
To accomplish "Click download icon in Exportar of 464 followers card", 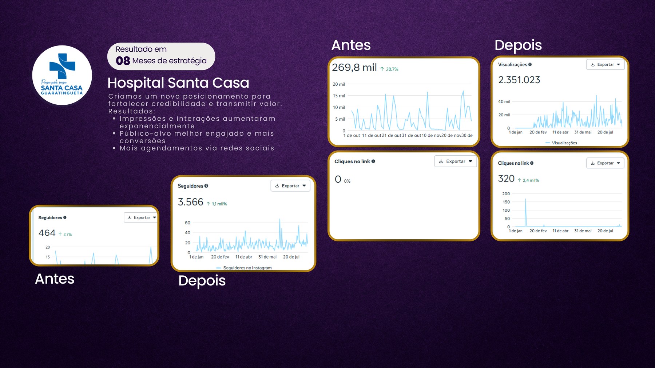I will pos(130,217).
